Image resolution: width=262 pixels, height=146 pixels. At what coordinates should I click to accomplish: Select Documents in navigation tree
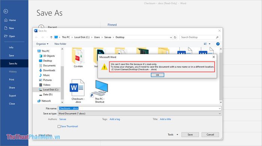pyautogui.click(x=47, y=65)
